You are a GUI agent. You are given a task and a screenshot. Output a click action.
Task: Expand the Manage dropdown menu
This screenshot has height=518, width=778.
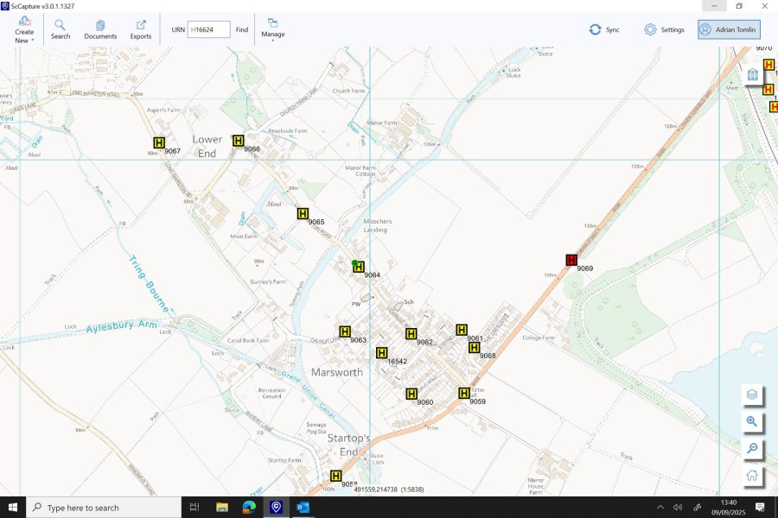coord(273,30)
